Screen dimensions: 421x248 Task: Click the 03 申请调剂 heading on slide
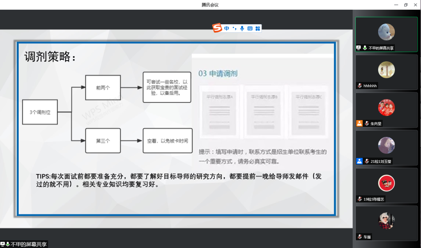click(x=218, y=73)
